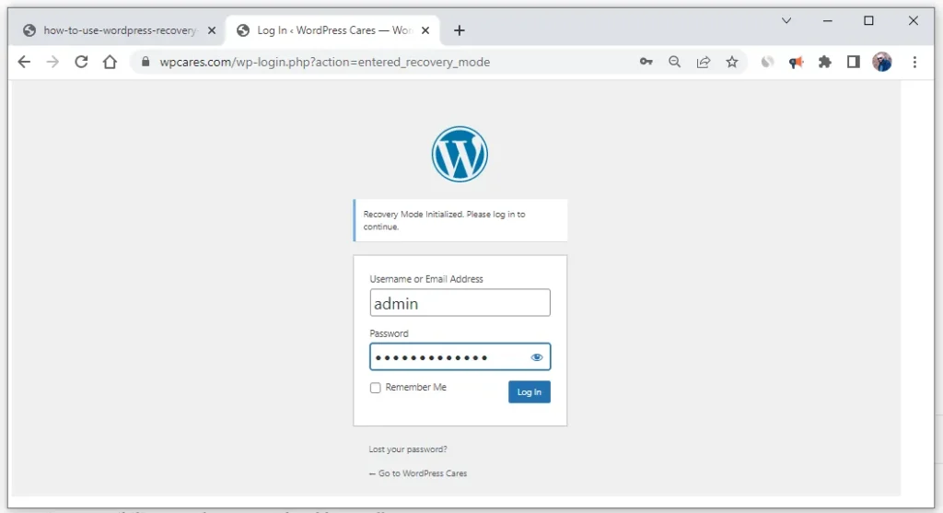Minimize the browser window
This screenshot has width=943, height=513.
pyautogui.click(x=828, y=20)
